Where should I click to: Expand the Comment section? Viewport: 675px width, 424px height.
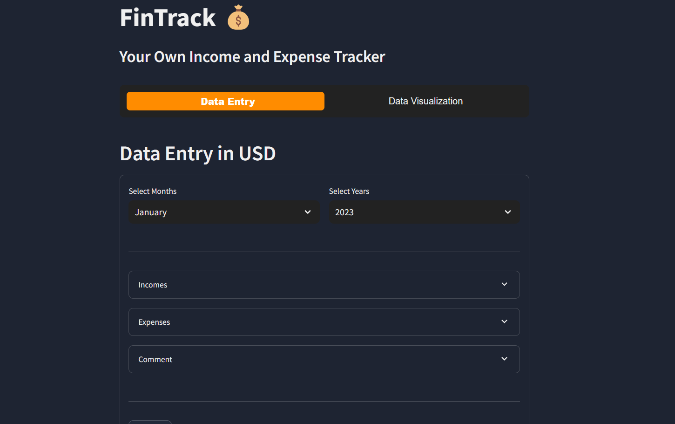point(324,359)
